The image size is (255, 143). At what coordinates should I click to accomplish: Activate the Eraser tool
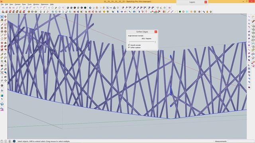point(5,20)
